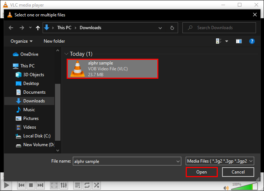
Task: Open the 3D Objects folder
Action: coord(30,75)
